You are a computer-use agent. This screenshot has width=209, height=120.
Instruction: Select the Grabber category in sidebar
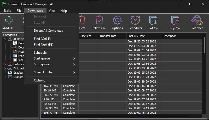(x=18, y=73)
